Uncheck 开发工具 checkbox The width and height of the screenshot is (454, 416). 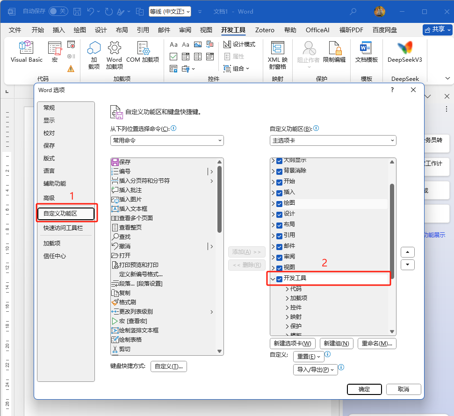[280, 279]
